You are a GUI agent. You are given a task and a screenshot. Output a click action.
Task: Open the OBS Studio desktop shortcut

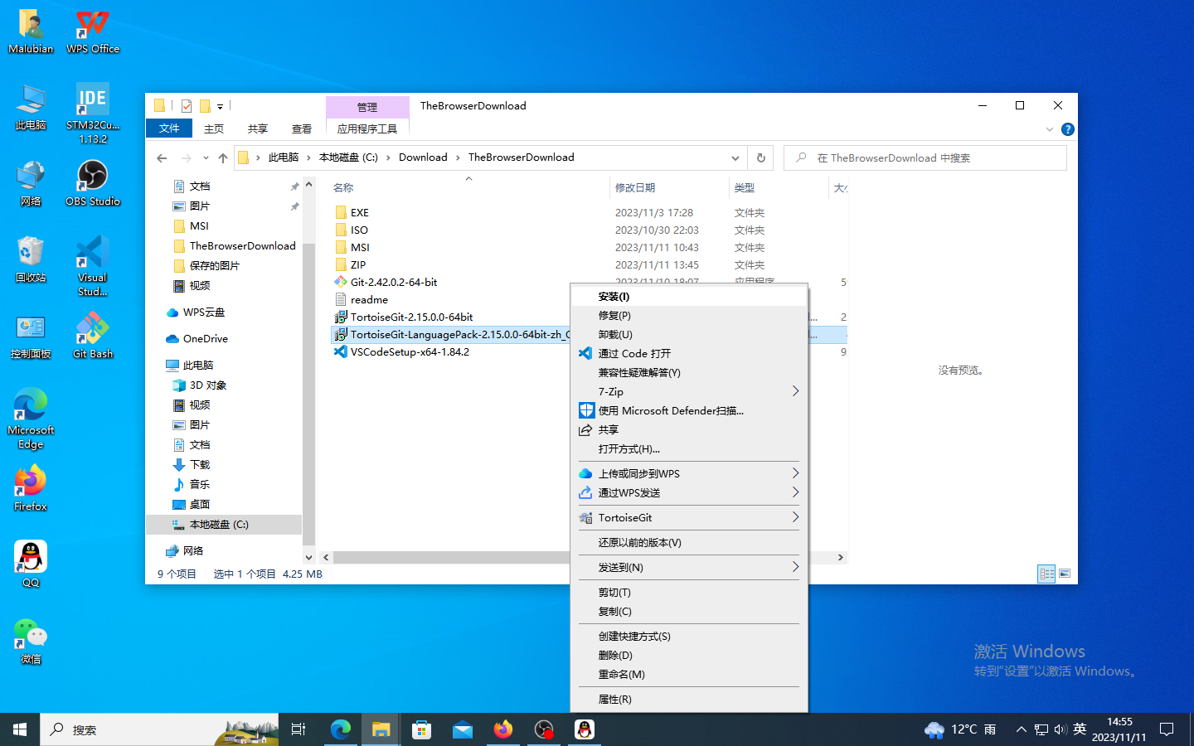(93, 184)
